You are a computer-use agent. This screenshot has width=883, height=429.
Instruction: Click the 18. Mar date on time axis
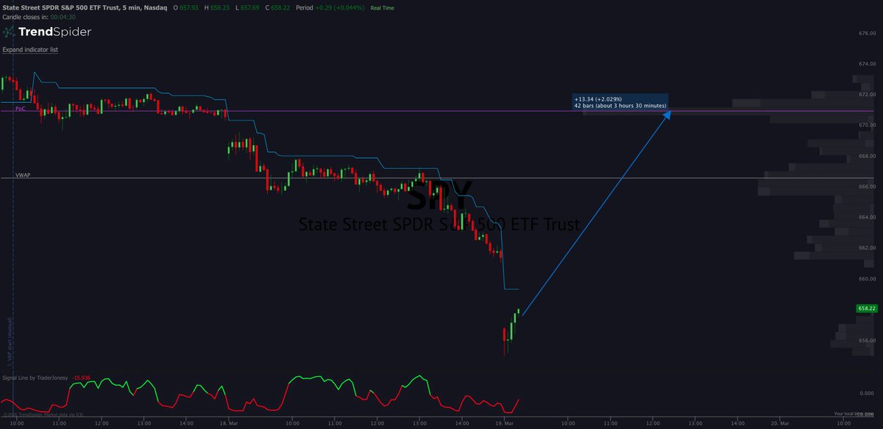pyautogui.click(x=228, y=424)
